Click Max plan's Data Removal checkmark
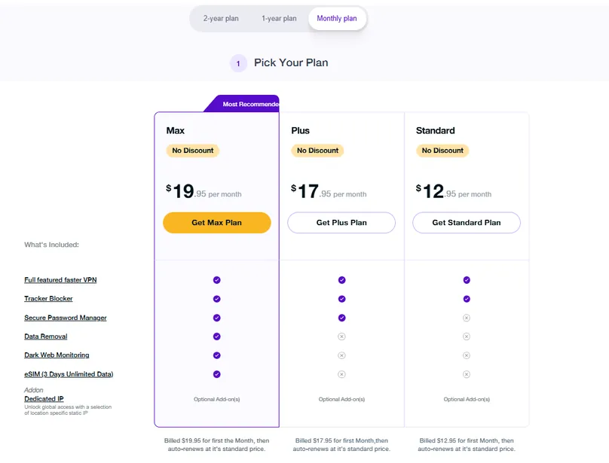Image resolution: width=609 pixels, height=463 pixels. click(x=217, y=336)
